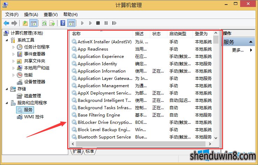Click the WMI 控件 icon in tree

[20, 117]
